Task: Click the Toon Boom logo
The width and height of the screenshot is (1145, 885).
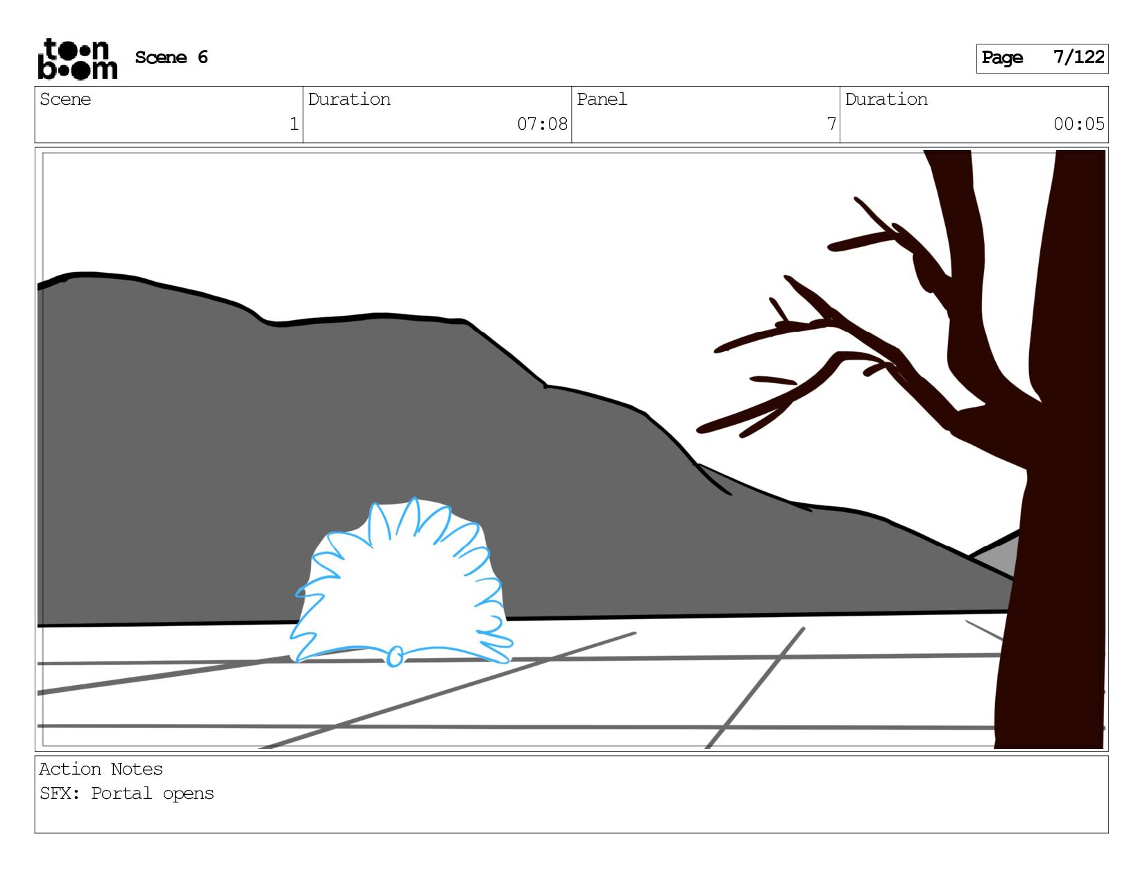Action: point(77,59)
